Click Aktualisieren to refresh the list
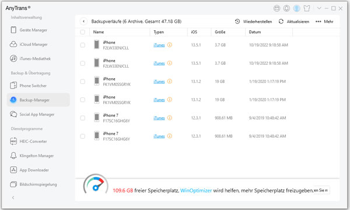The image size is (350, 210). 294,22
